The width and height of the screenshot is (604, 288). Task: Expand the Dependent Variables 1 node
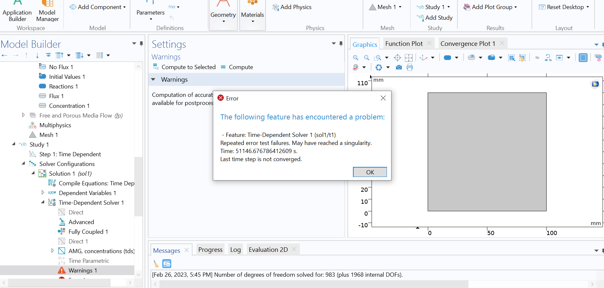coord(43,193)
